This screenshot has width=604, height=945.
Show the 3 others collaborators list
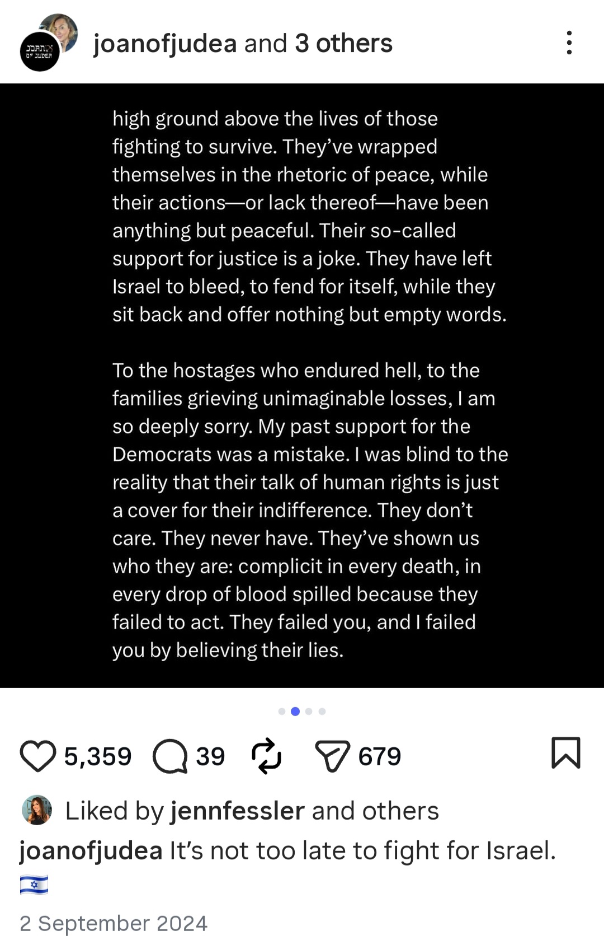[x=343, y=43]
